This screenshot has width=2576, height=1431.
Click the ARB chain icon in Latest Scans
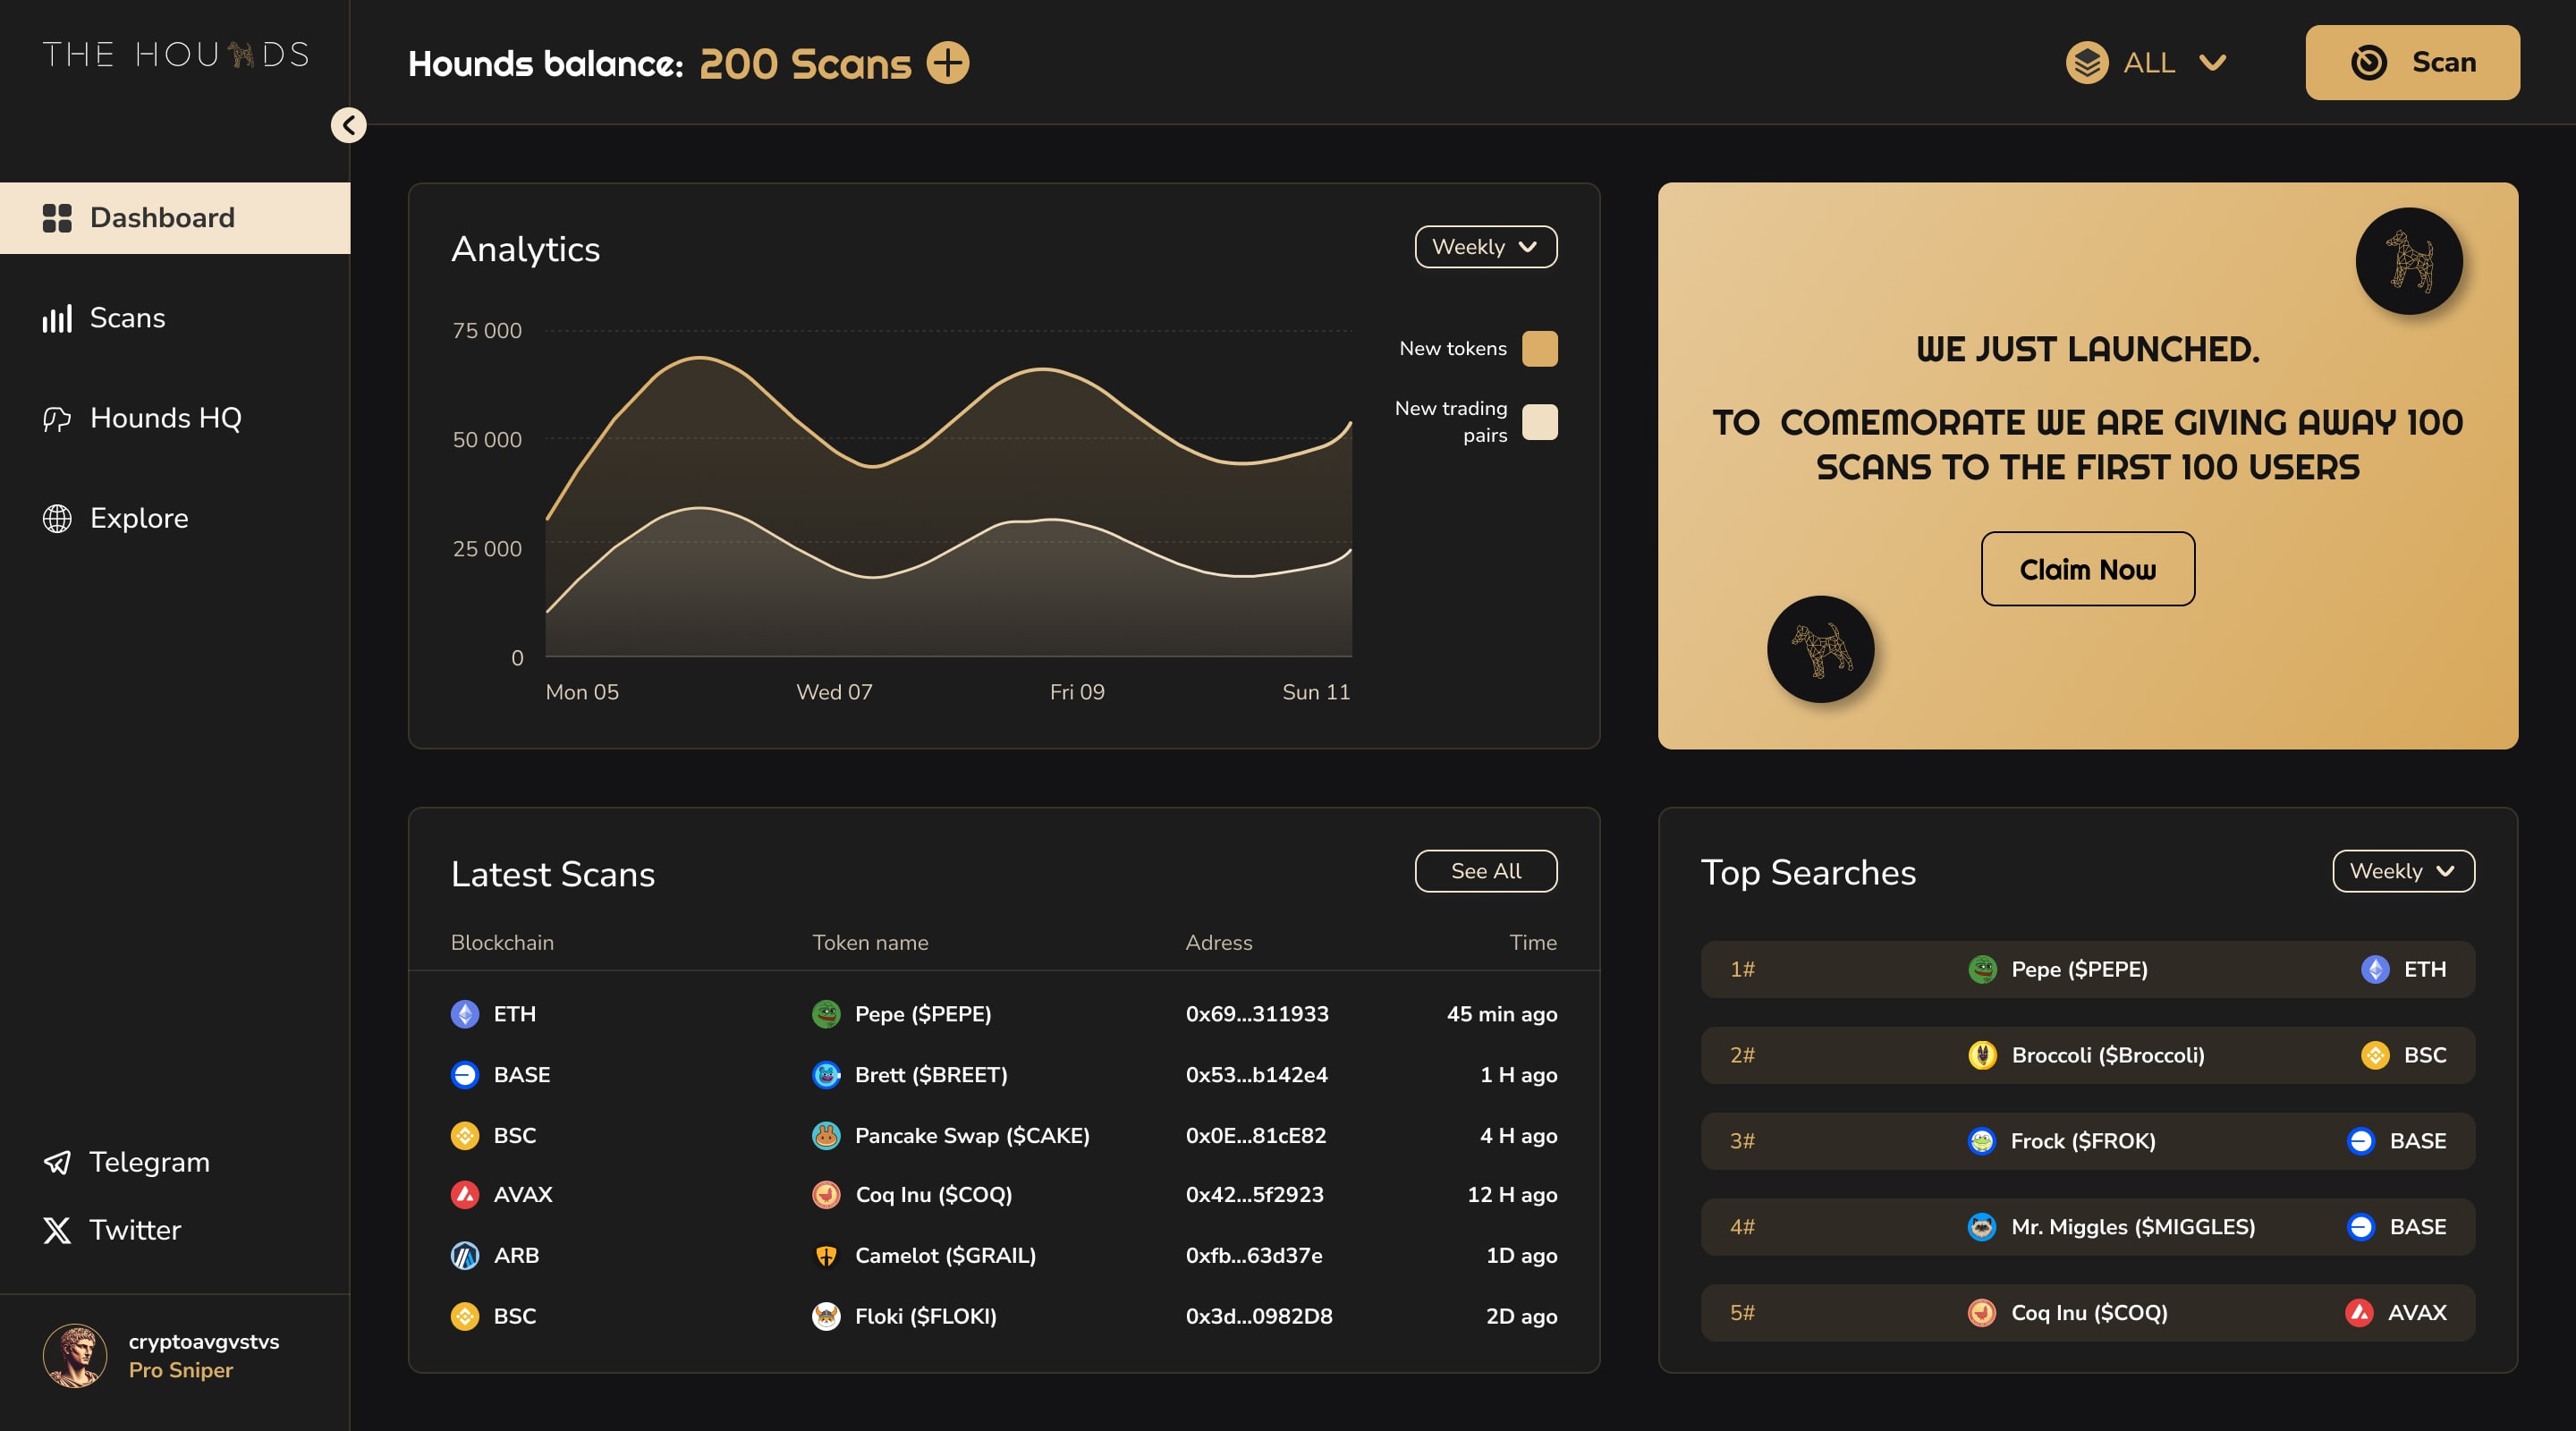[465, 1256]
